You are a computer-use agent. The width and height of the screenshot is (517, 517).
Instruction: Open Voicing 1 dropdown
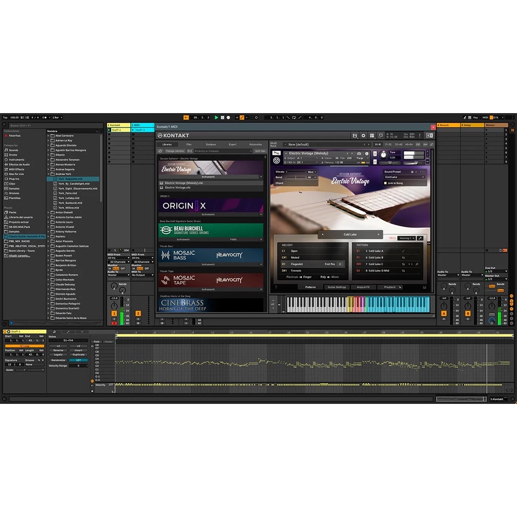coord(406,238)
